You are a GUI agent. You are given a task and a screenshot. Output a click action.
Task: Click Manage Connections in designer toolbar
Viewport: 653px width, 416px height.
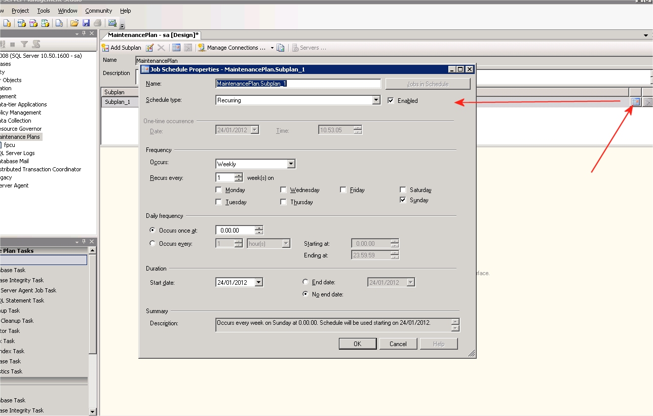(232, 48)
